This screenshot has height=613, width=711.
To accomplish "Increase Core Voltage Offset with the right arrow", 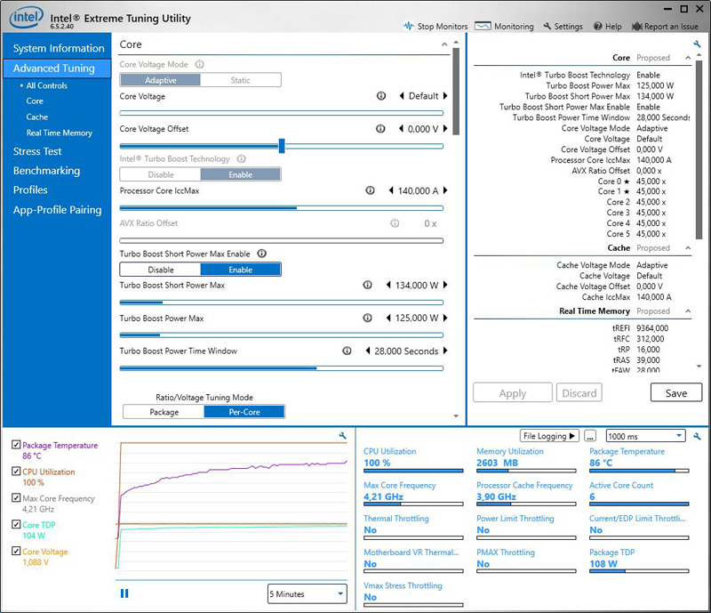I will pos(445,129).
